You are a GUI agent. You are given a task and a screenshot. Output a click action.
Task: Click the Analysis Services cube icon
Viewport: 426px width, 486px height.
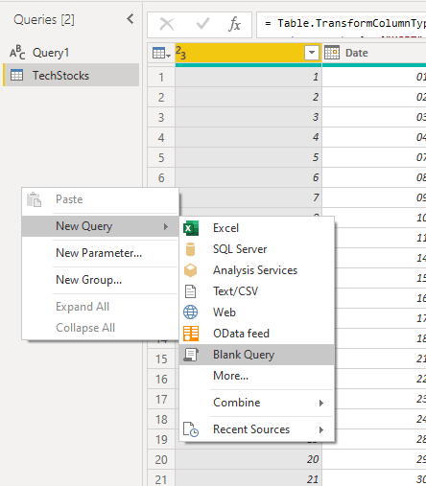click(191, 270)
